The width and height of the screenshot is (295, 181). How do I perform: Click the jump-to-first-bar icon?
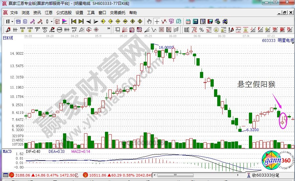pyautogui.click(x=73, y=22)
